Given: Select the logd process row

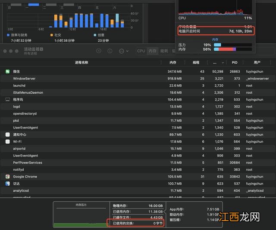Looking at the screenshot, I should [x=137, y=107].
